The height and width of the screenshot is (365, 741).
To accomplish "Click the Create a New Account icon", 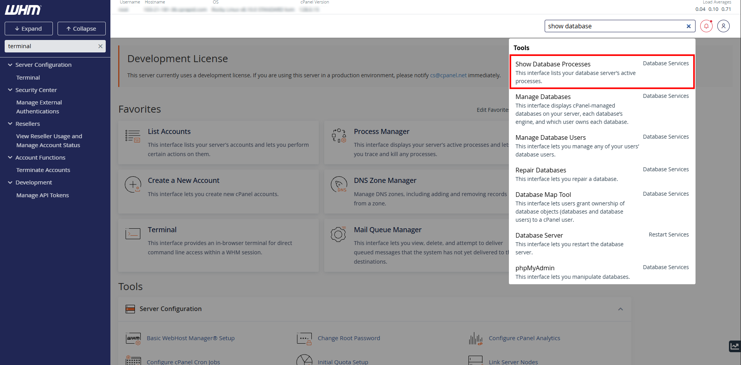I will [133, 184].
